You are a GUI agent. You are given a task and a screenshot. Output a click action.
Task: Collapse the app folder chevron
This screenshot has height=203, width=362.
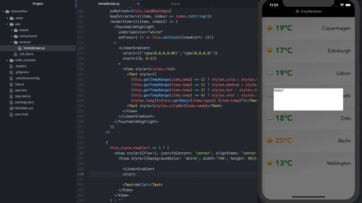click(x=7, y=24)
